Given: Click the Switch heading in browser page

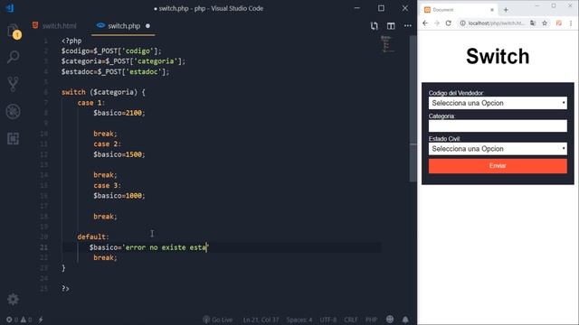Looking at the screenshot, I should 498,56.
